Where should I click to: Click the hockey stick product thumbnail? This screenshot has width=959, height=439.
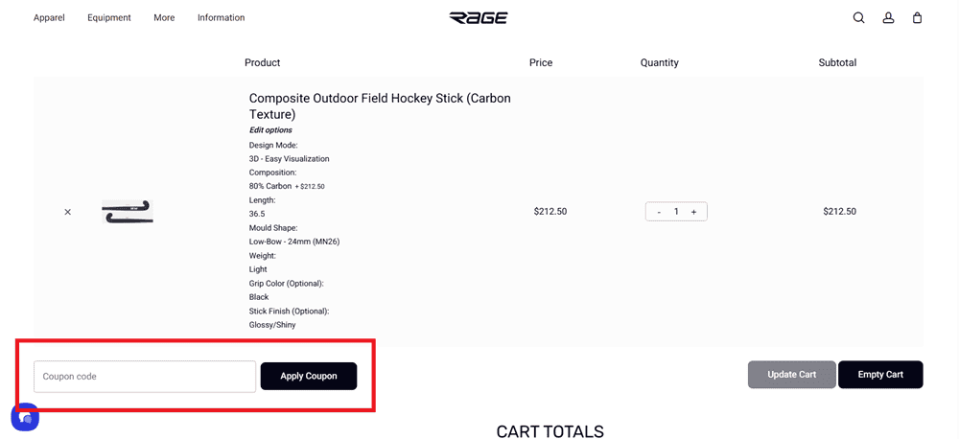128,213
